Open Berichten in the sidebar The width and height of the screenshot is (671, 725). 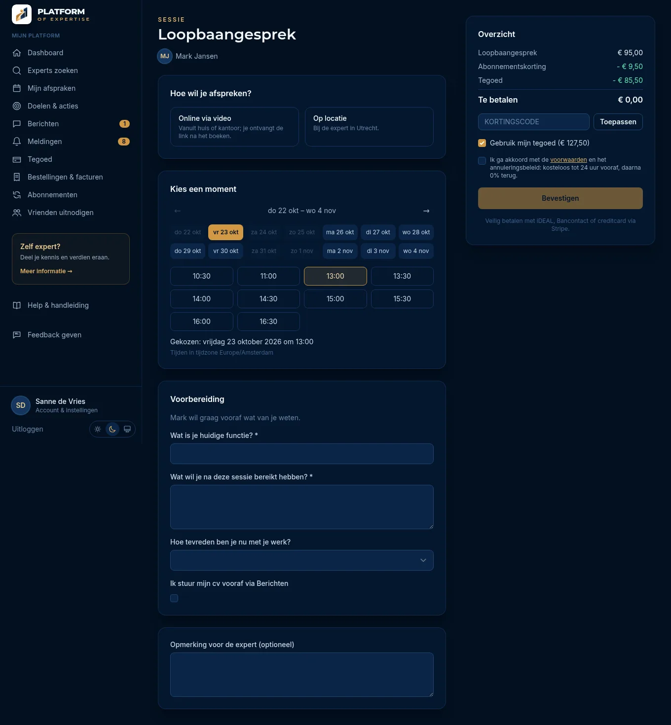pyautogui.click(x=71, y=124)
